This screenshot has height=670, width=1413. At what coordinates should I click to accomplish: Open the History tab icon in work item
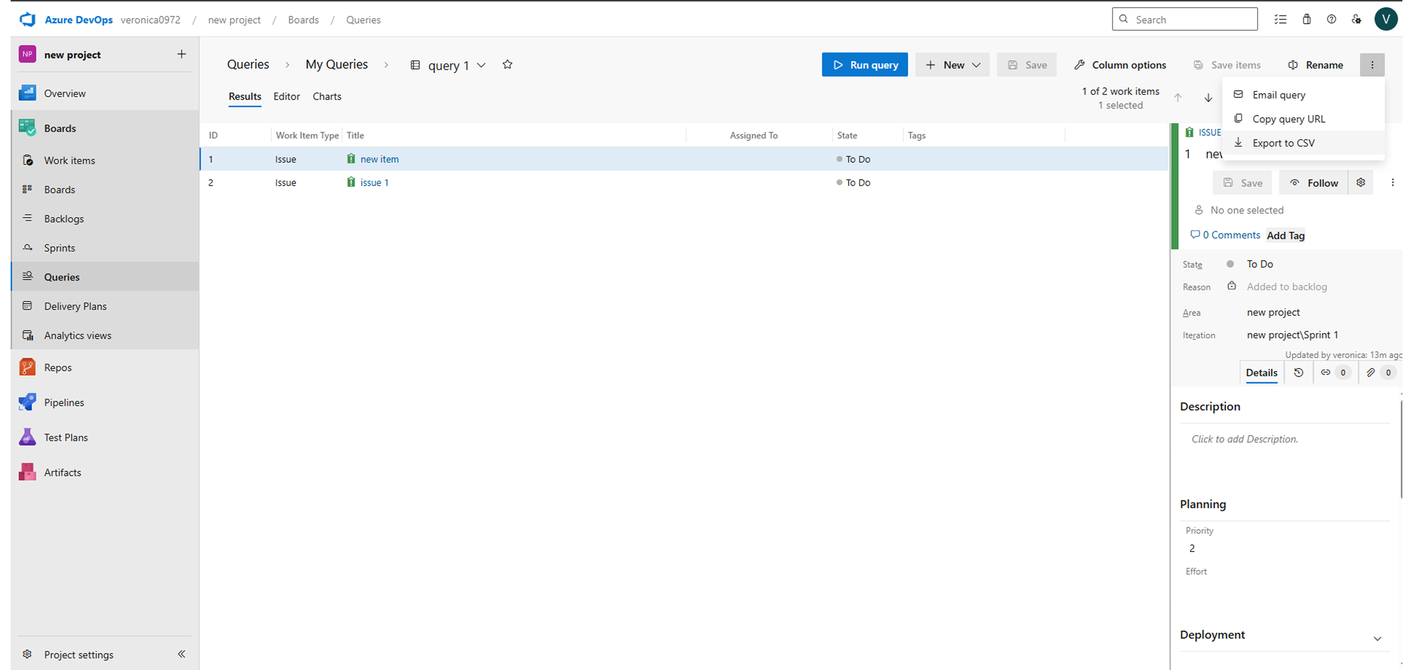click(x=1298, y=372)
